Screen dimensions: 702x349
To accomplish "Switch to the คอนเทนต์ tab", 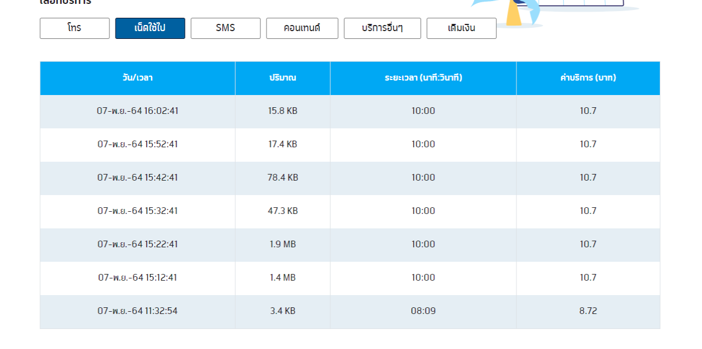I will [302, 28].
